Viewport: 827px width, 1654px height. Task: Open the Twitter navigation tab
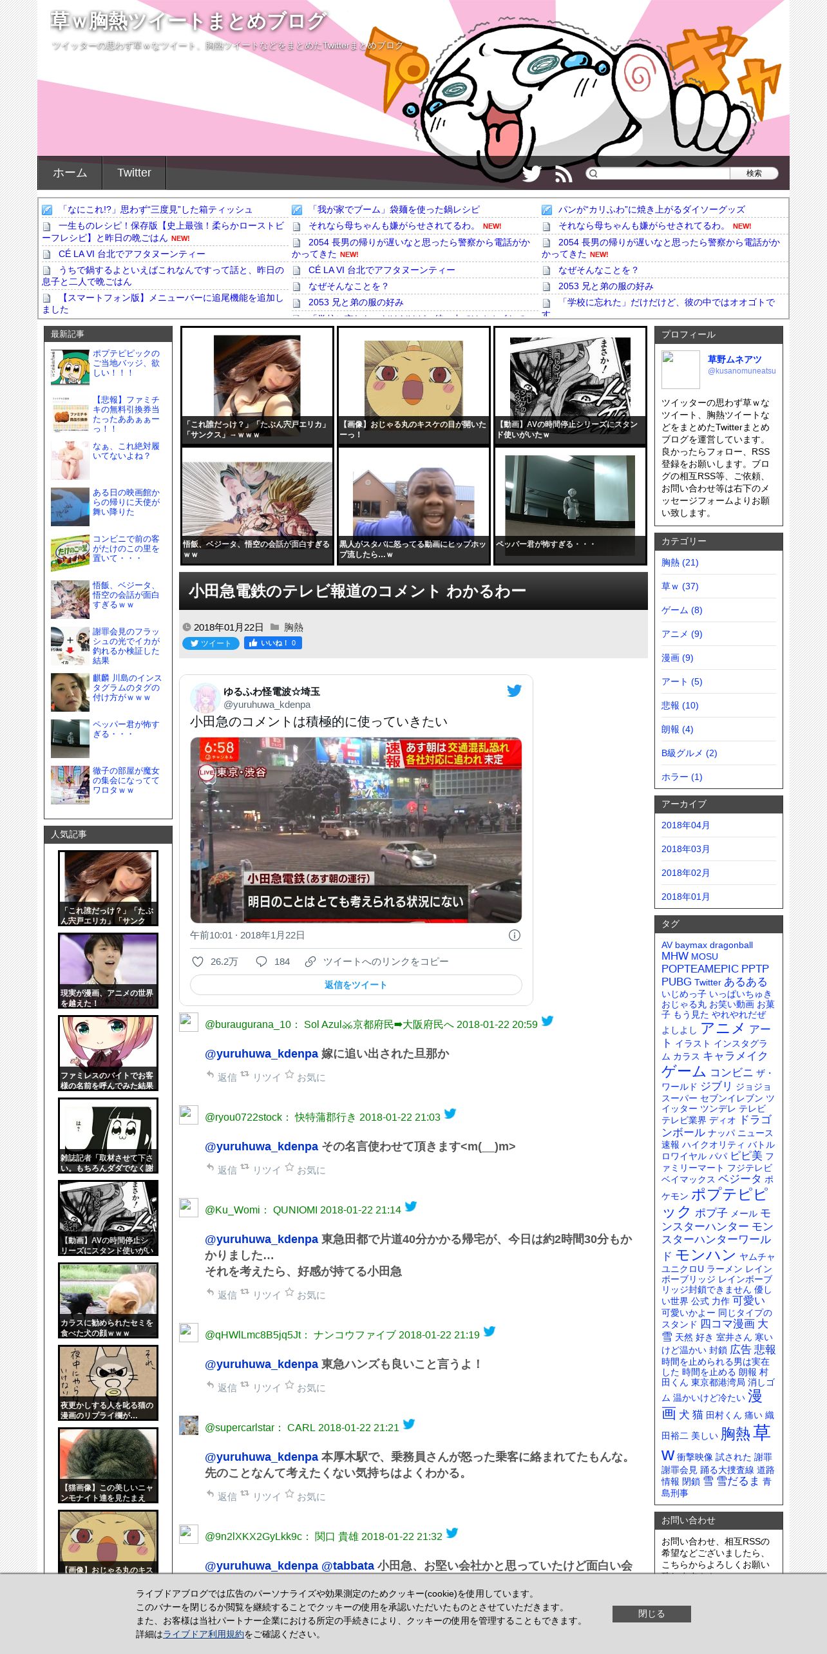[134, 173]
